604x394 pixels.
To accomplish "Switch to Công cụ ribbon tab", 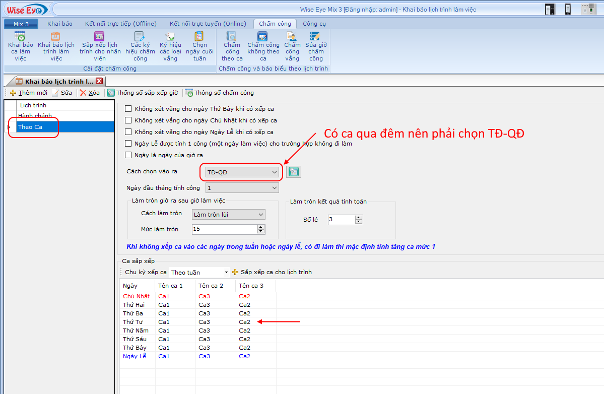I will tap(314, 24).
